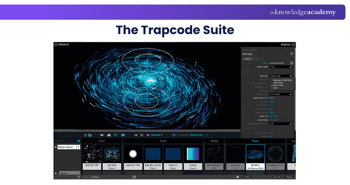
Task: Switch to the Particle section header
Action: [163, 141]
